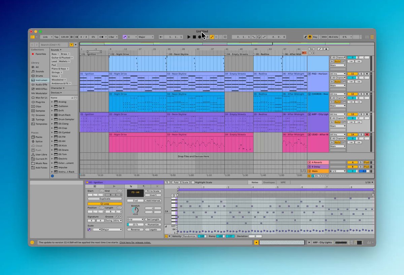
Task: Toggle the metronome button
Action: point(102,37)
